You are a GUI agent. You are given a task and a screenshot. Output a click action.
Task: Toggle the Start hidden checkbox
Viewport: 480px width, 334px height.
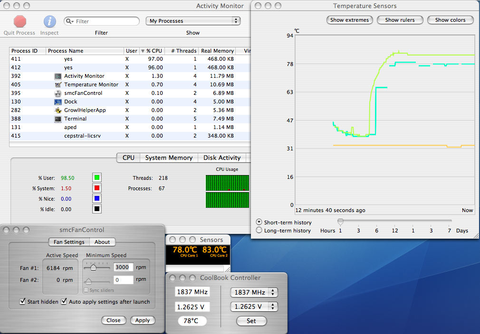tap(22, 301)
